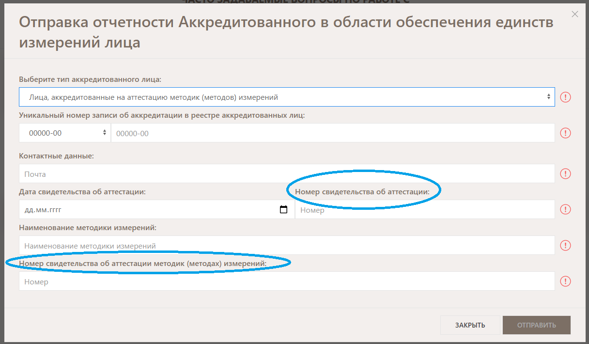Click the warning icon next to the unique record number field
The width and height of the screenshot is (589, 344).
pyautogui.click(x=565, y=133)
